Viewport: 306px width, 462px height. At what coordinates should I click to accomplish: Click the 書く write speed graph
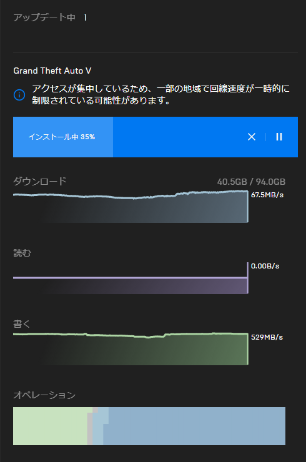[x=131, y=349]
